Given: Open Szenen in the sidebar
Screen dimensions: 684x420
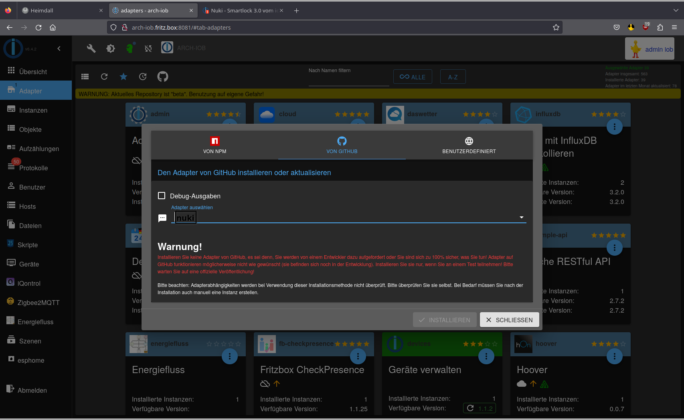Looking at the screenshot, I should pyautogui.click(x=36, y=341).
